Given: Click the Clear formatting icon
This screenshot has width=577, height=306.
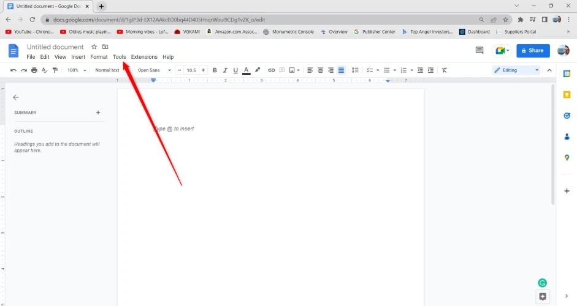Looking at the screenshot, I should click(445, 70).
